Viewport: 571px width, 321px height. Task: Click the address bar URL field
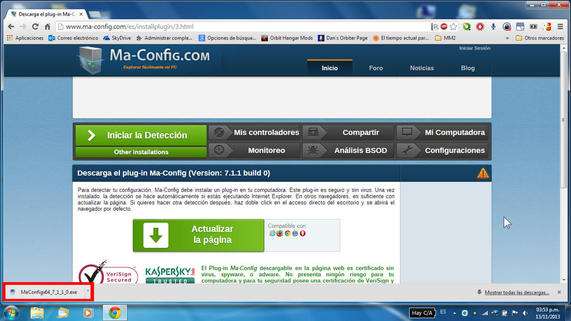coord(243,27)
